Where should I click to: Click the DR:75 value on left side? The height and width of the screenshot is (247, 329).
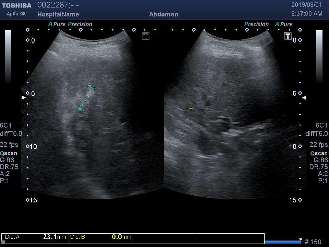9,167
